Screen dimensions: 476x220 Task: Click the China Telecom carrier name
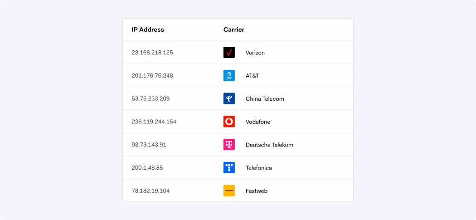click(x=265, y=99)
